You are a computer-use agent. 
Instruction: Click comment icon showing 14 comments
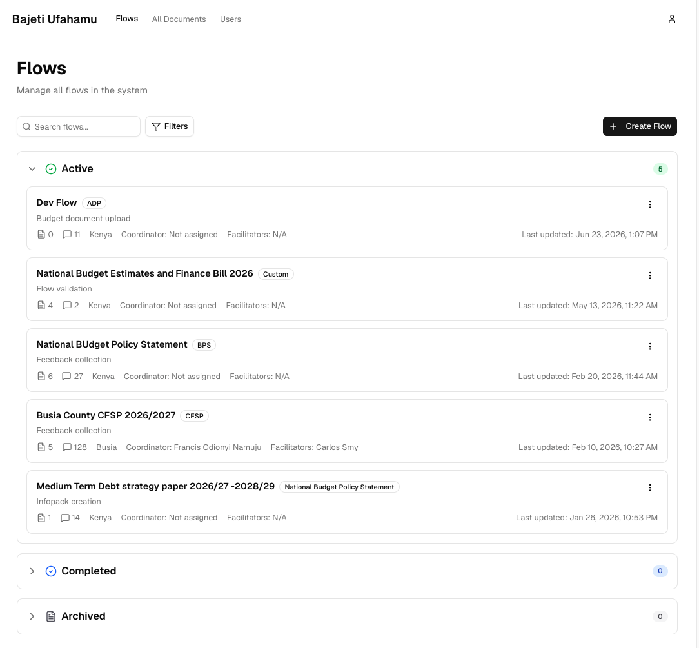point(65,518)
